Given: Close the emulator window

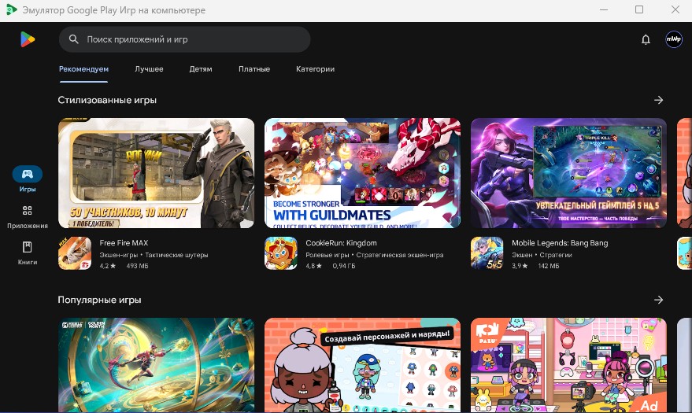Looking at the screenshot, I should pos(675,9).
